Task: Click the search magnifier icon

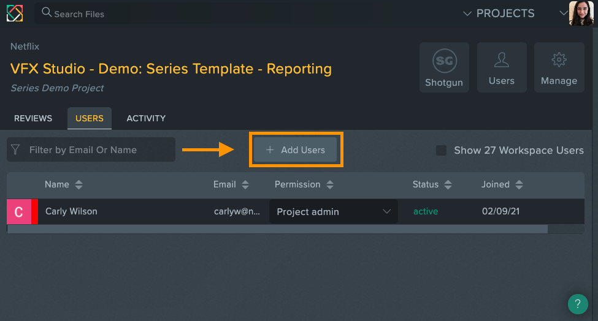Action: pos(47,13)
